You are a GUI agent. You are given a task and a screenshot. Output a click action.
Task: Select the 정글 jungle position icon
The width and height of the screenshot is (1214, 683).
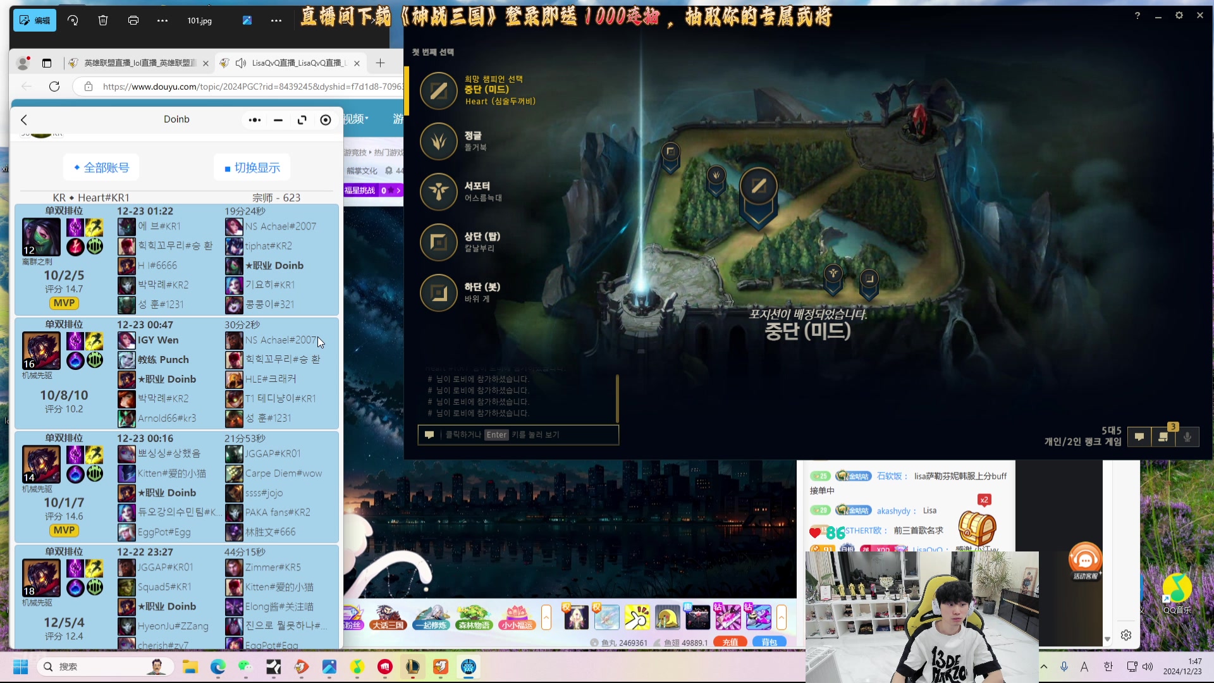click(x=439, y=141)
